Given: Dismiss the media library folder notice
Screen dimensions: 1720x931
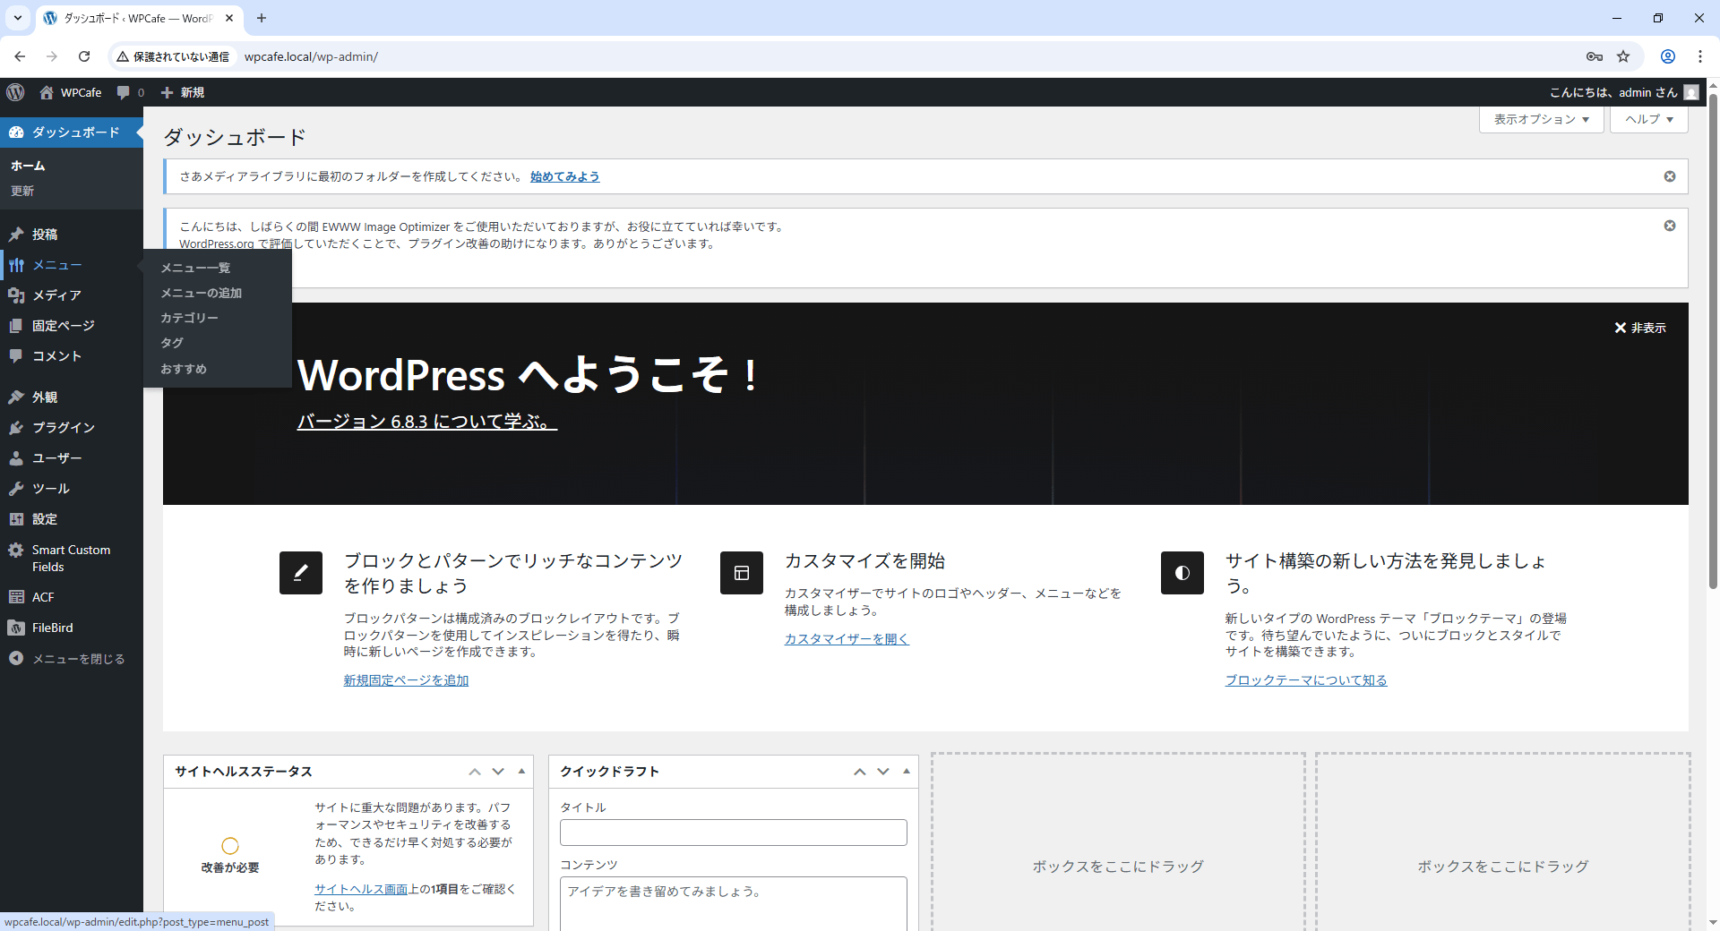Looking at the screenshot, I should click(1670, 176).
